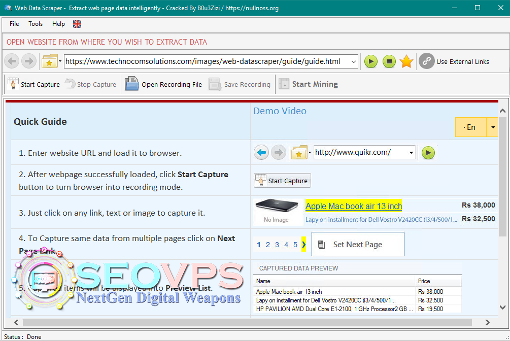Open the Lapy on installment Dell Vostro link

pos(381,220)
